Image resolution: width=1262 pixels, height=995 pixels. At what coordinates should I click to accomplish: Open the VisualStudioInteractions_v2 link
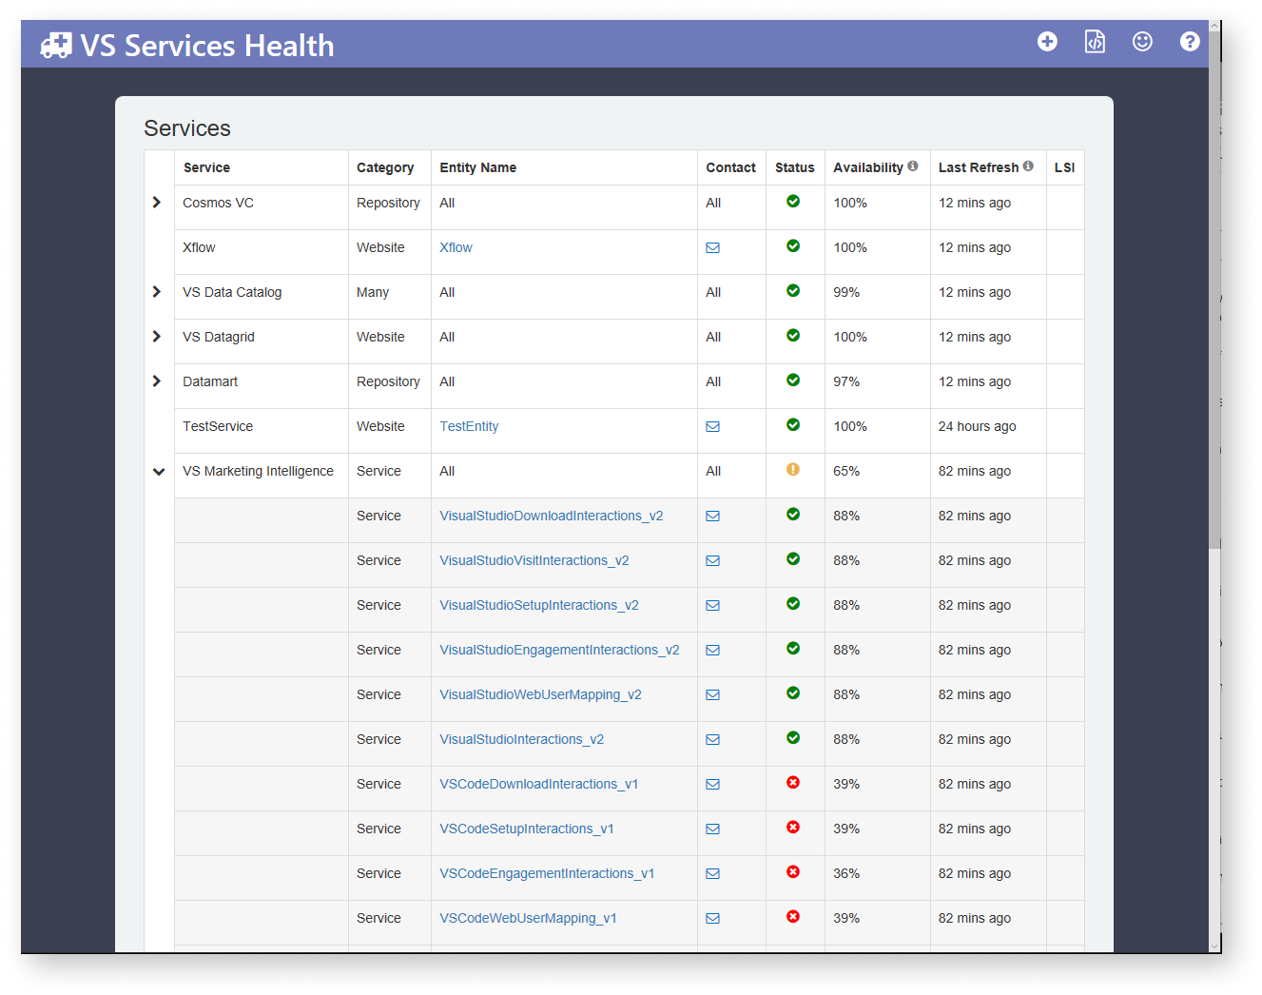coord(521,739)
